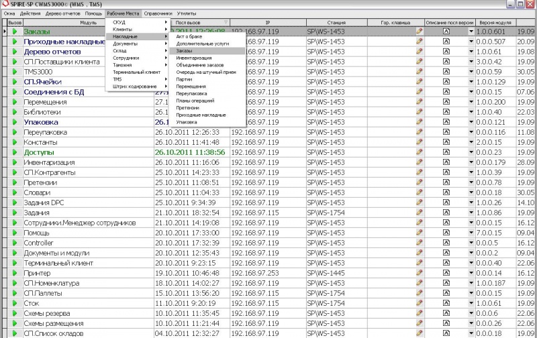Screen dimensions: 537x338
Task: Click the pencil icon in the Принтер row
Action: tap(420, 273)
